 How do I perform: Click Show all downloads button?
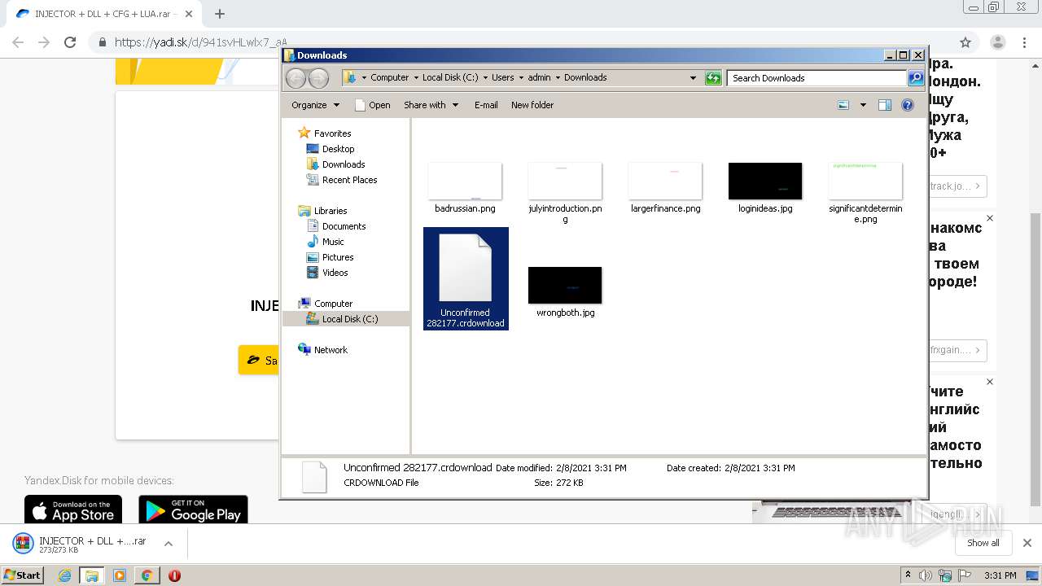point(983,543)
